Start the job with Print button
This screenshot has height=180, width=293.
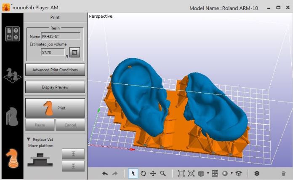(x=55, y=108)
